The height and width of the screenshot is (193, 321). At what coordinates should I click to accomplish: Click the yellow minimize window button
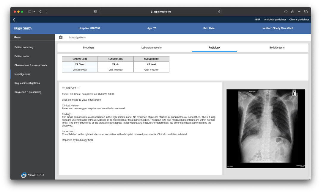pos(18,12)
